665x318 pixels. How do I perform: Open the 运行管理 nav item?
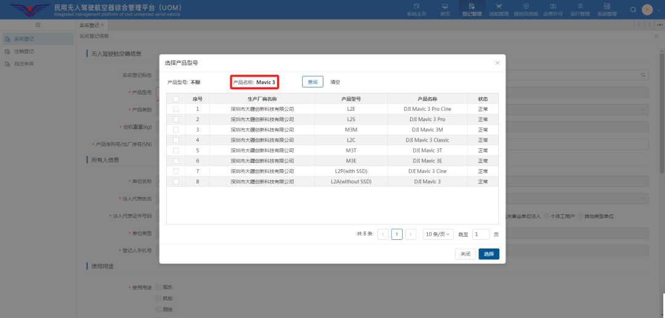click(x=580, y=10)
